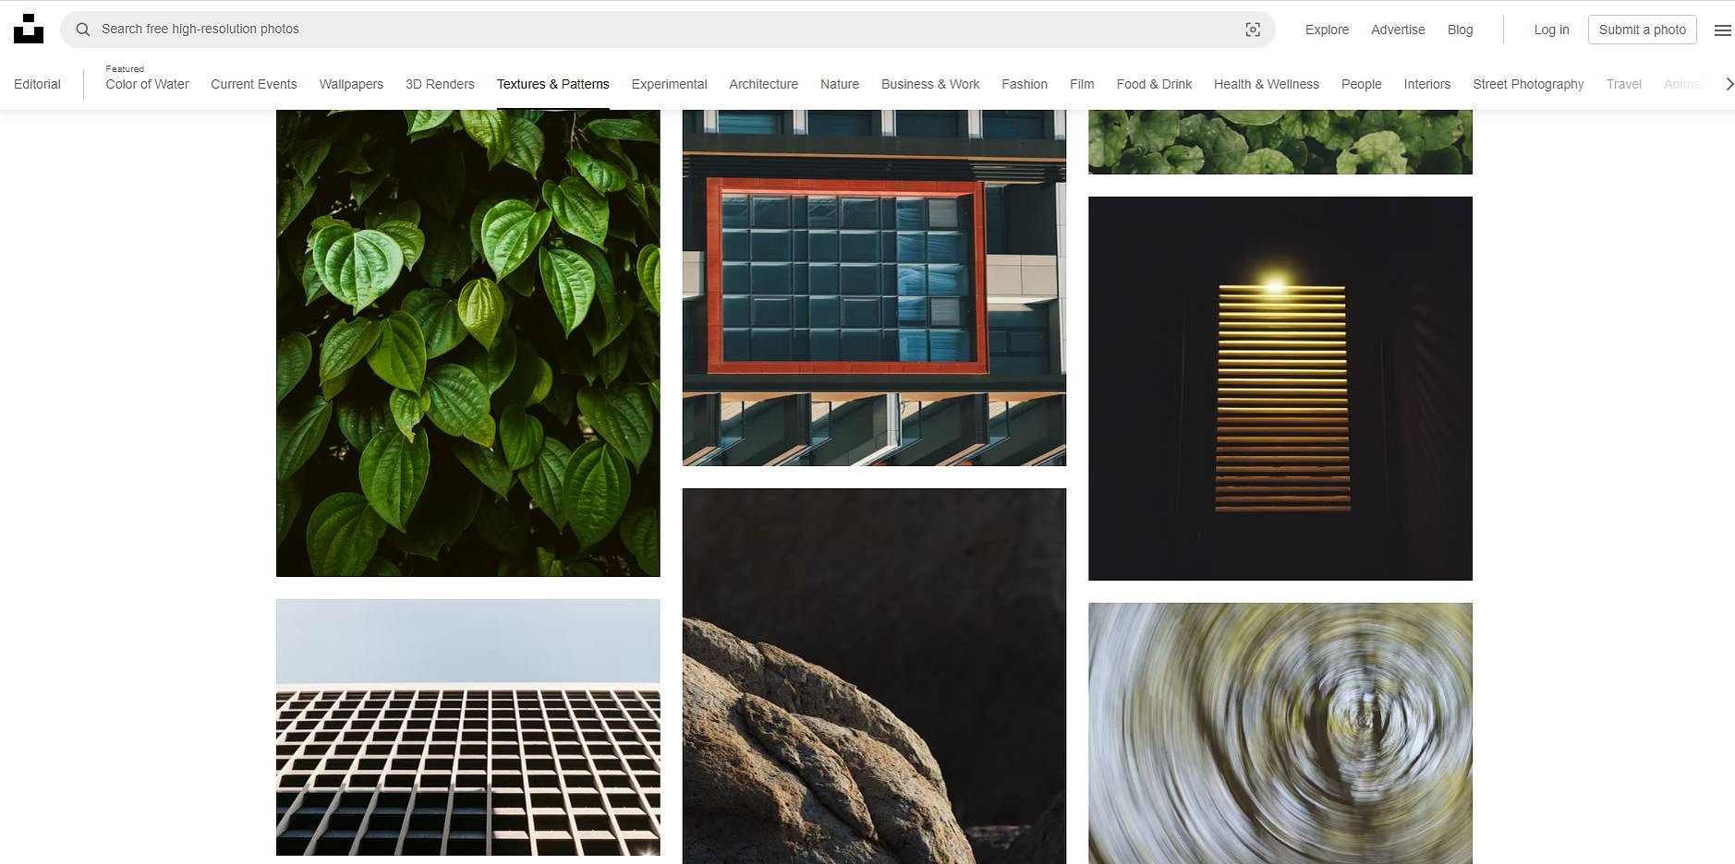
Task: Click Log in
Action: click(x=1551, y=30)
